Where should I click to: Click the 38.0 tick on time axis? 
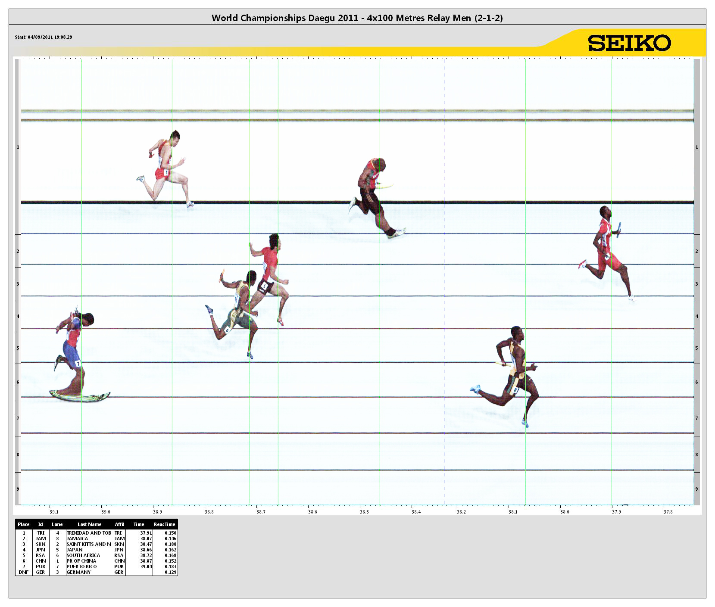pyautogui.click(x=564, y=512)
